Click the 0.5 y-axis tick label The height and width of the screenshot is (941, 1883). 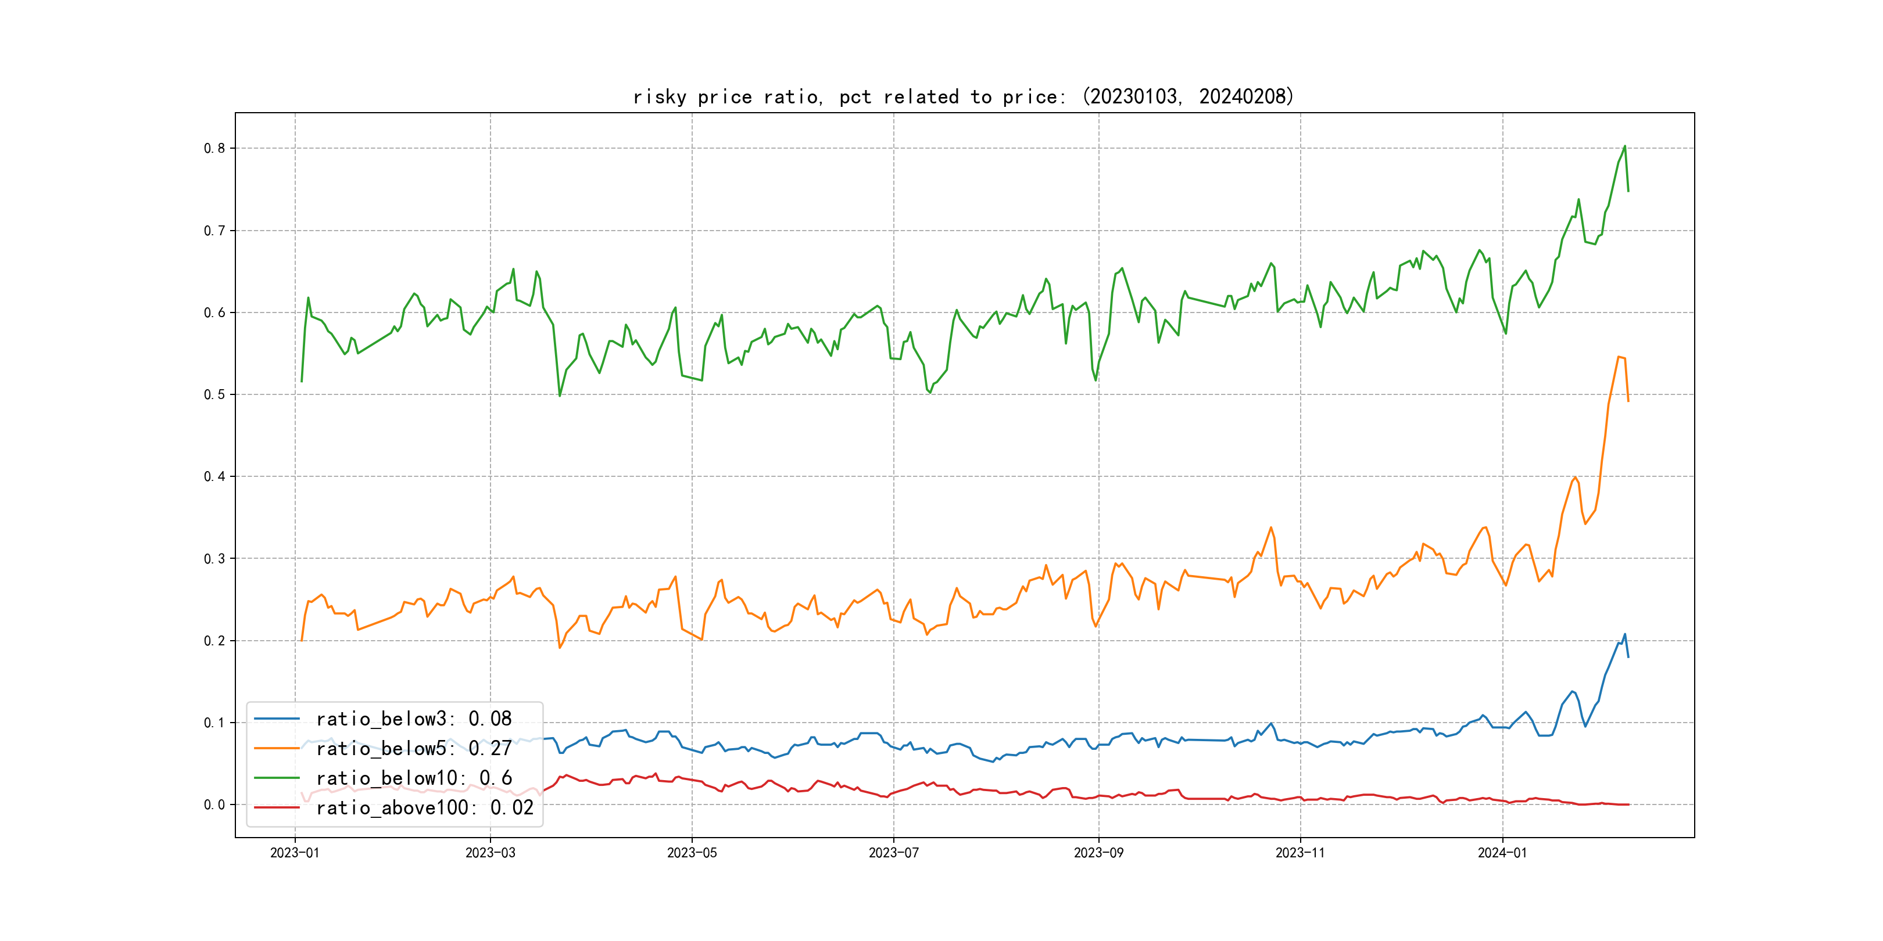click(214, 394)
